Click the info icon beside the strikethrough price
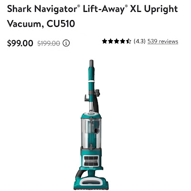The image size is (191, 191). point(66,43)
